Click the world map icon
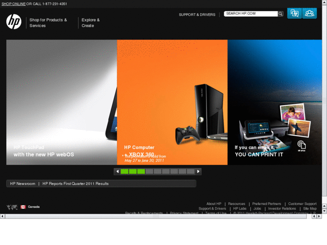This screenshot has height=245, width=327. point(12,207)
